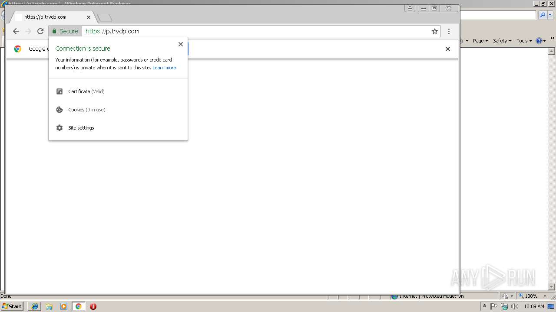This screenshot has width=556, height=312.
Task: Go back in Chrome's navigation
Action: point(16,31)
